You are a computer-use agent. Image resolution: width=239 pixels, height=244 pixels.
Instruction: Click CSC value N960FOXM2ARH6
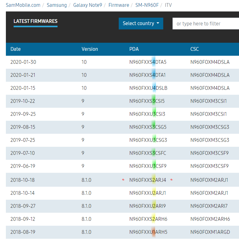pos(210,219)
